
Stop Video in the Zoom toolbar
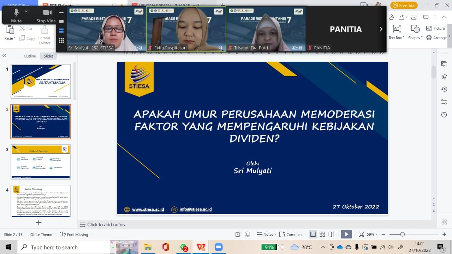pyautogui.click(x=46, y=15)
